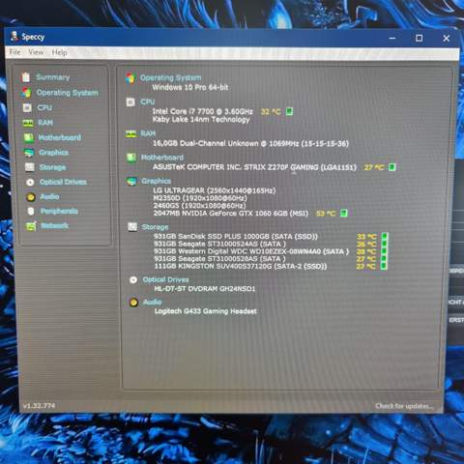This screenshot has width=464, height=464.
Task: Click Optical Drives disc icon in summary pane
Action: (133, 279)
